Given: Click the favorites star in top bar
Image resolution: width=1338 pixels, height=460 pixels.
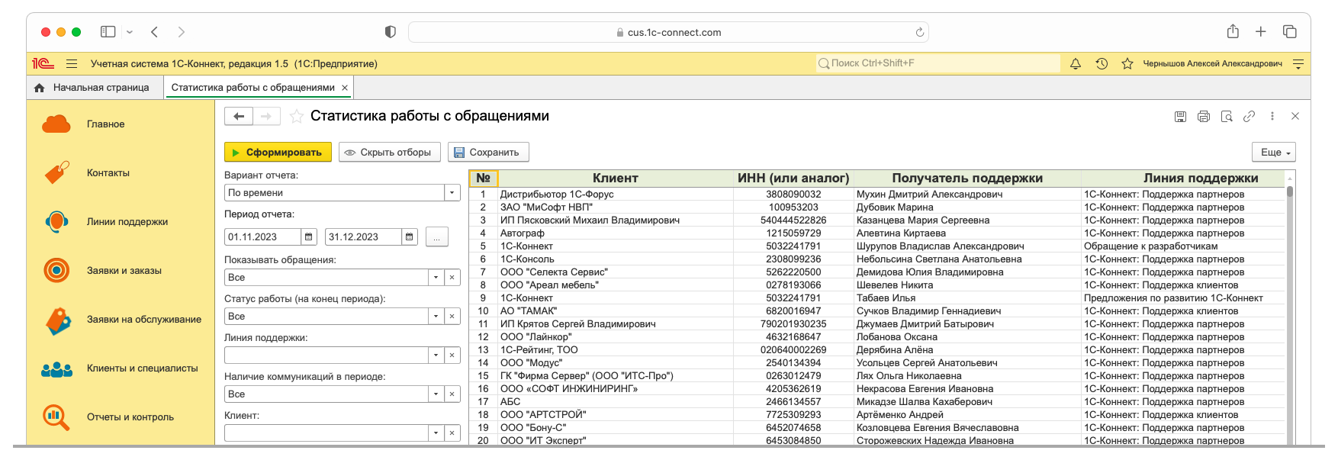Looking at the screenshot, I should pos(1127,64).
